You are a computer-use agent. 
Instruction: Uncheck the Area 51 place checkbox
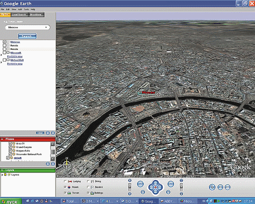pyautogui.click(x=10, y=143)
